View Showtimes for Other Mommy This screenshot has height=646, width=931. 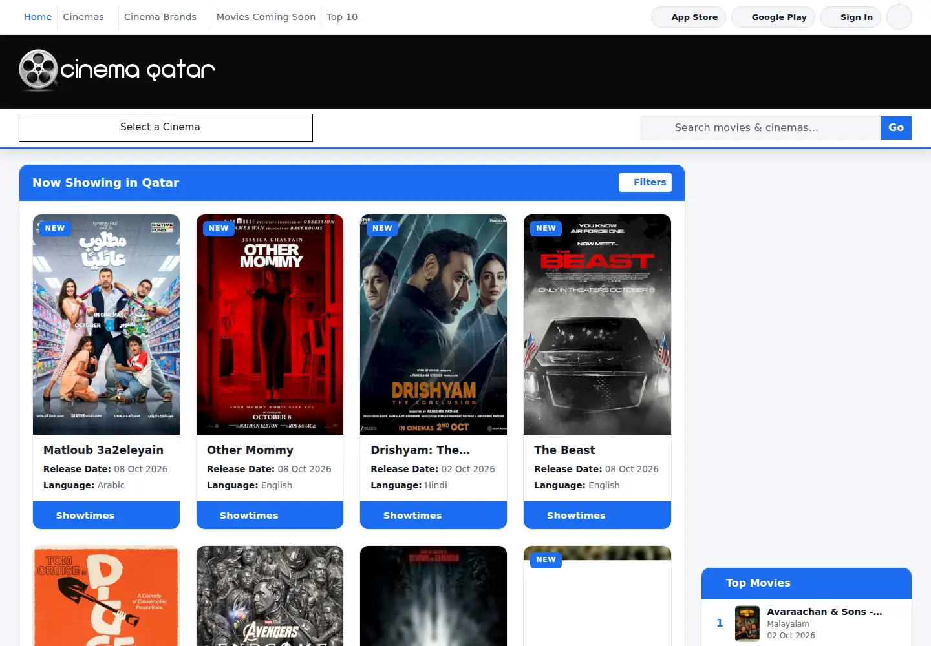(270, 516)
